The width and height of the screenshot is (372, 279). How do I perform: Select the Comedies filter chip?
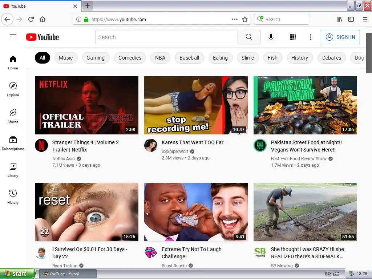(130, 58)
